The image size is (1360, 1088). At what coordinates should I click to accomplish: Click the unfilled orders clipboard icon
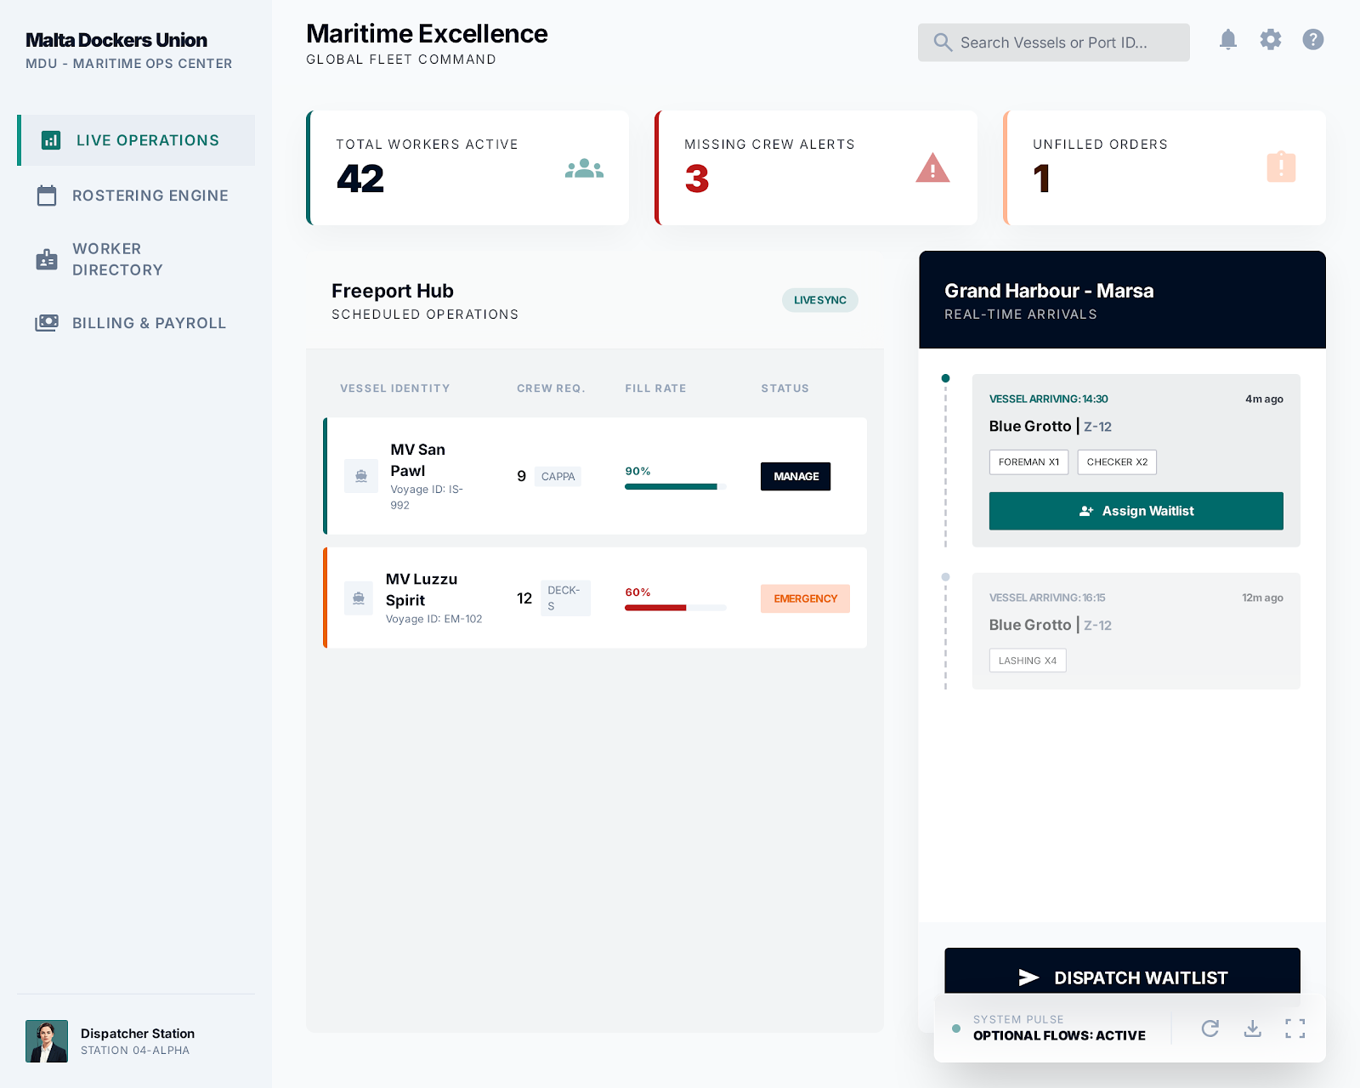coord(1281,167)
